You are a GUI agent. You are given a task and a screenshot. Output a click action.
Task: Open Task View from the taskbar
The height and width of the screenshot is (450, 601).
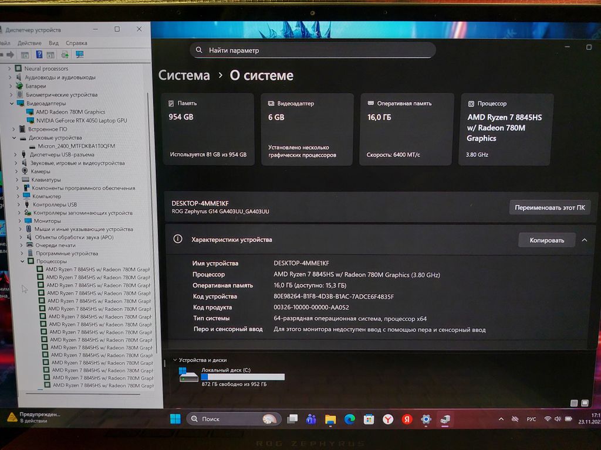click(x=292, y=419)
